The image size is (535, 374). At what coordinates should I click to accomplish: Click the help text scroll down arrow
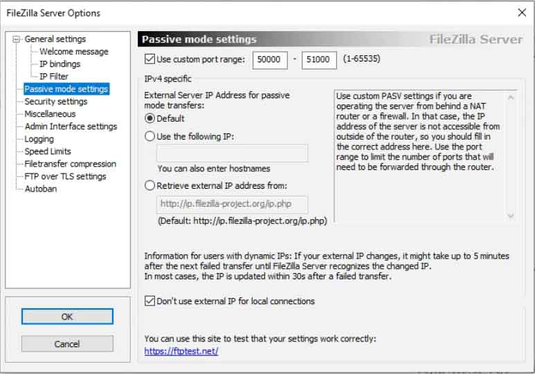(x=511, y=216)
